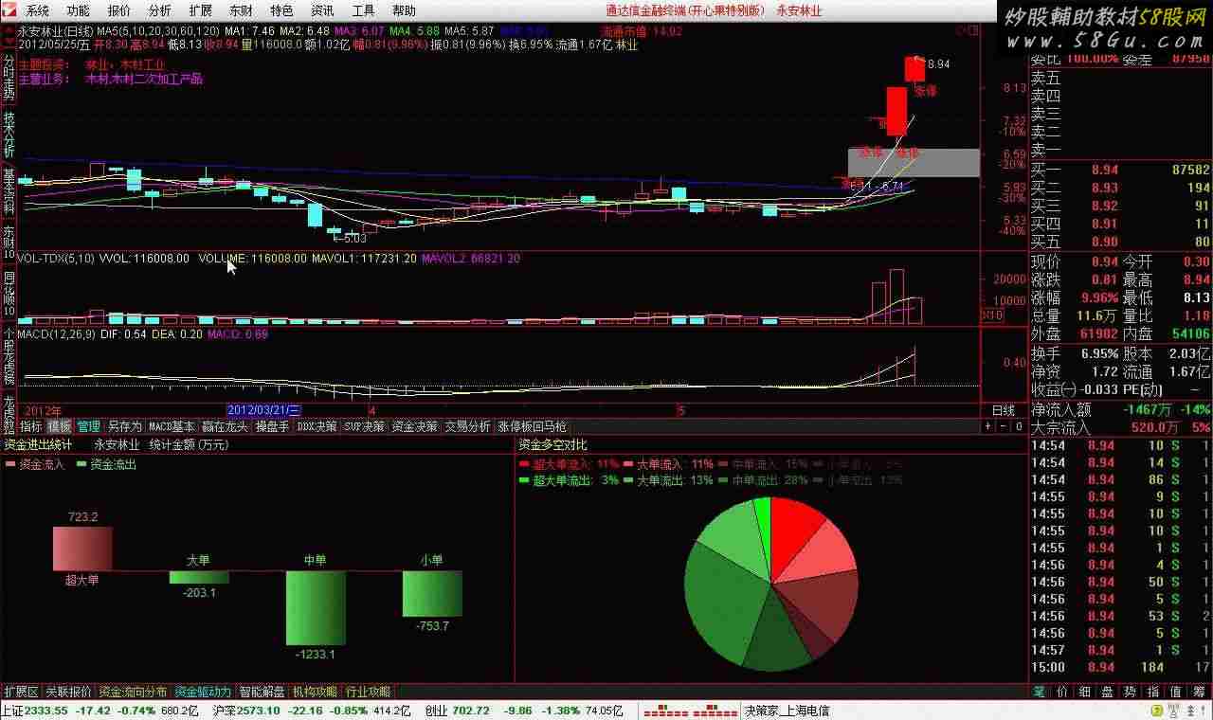Click the 资金流入 red legend swatch
This screenshot has height=720, width=1213.
10,465
